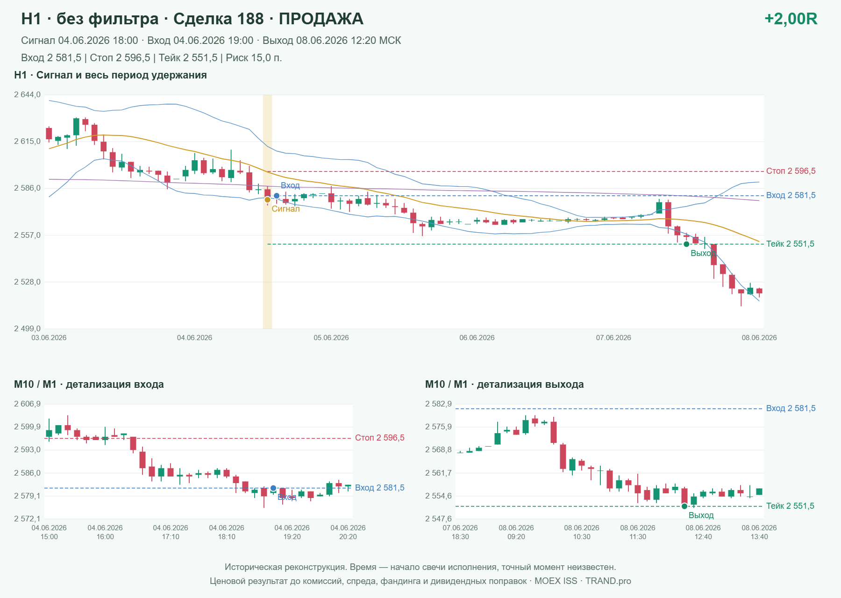Click the Вход 2 581,5 label on H1 chart

click(791, 195)
